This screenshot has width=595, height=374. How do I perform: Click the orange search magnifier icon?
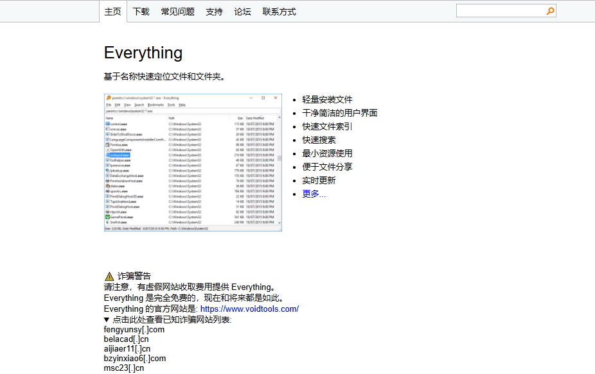click(550, 11)
